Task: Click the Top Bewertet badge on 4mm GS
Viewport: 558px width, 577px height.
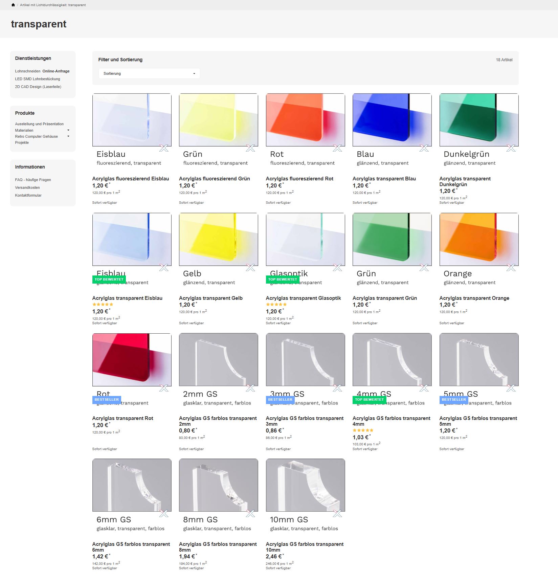Action: (x=369, y=400)
